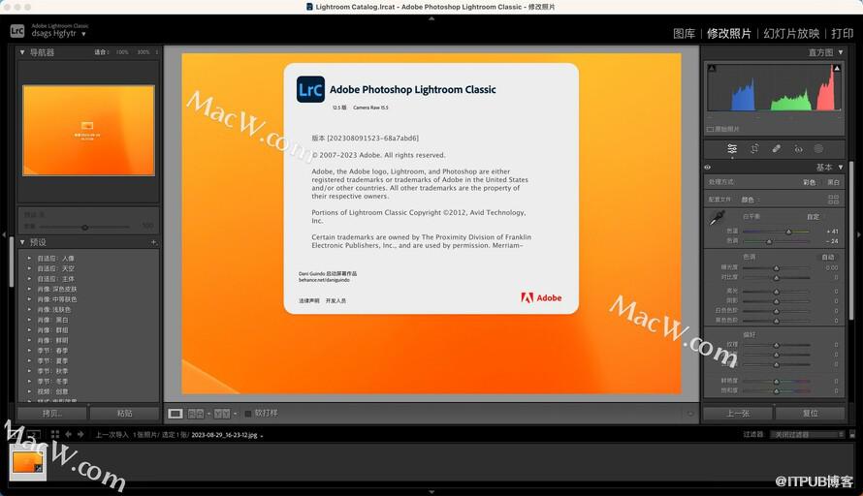Expand the 肖像: 黑白 preset group
This screenshot has width=863, height=496.
pyautogui.click(x=30, y=320)
